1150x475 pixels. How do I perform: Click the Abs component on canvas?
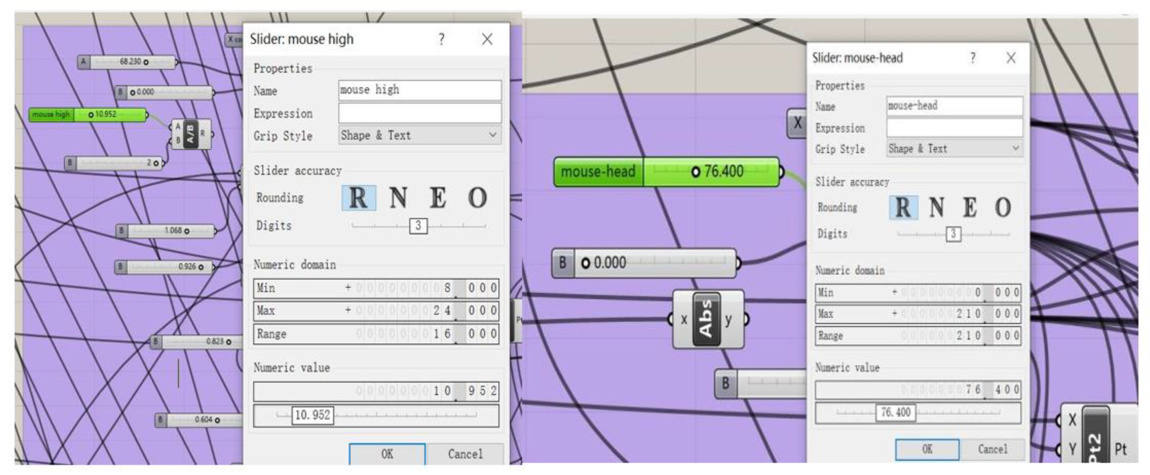coord(706,319)
